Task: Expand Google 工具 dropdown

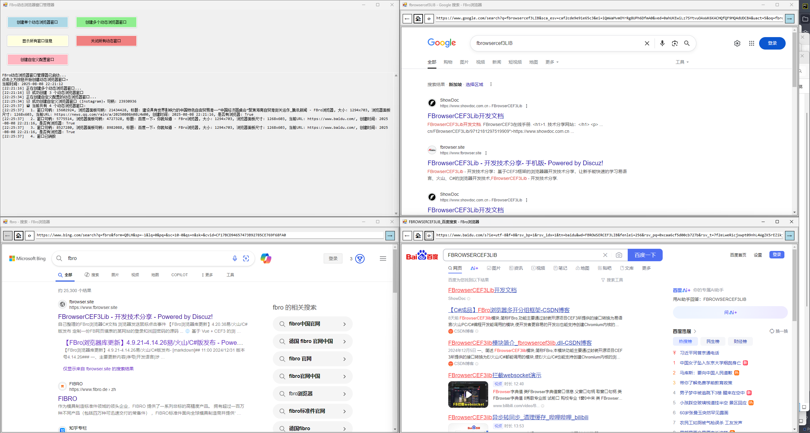Action: 682,62
